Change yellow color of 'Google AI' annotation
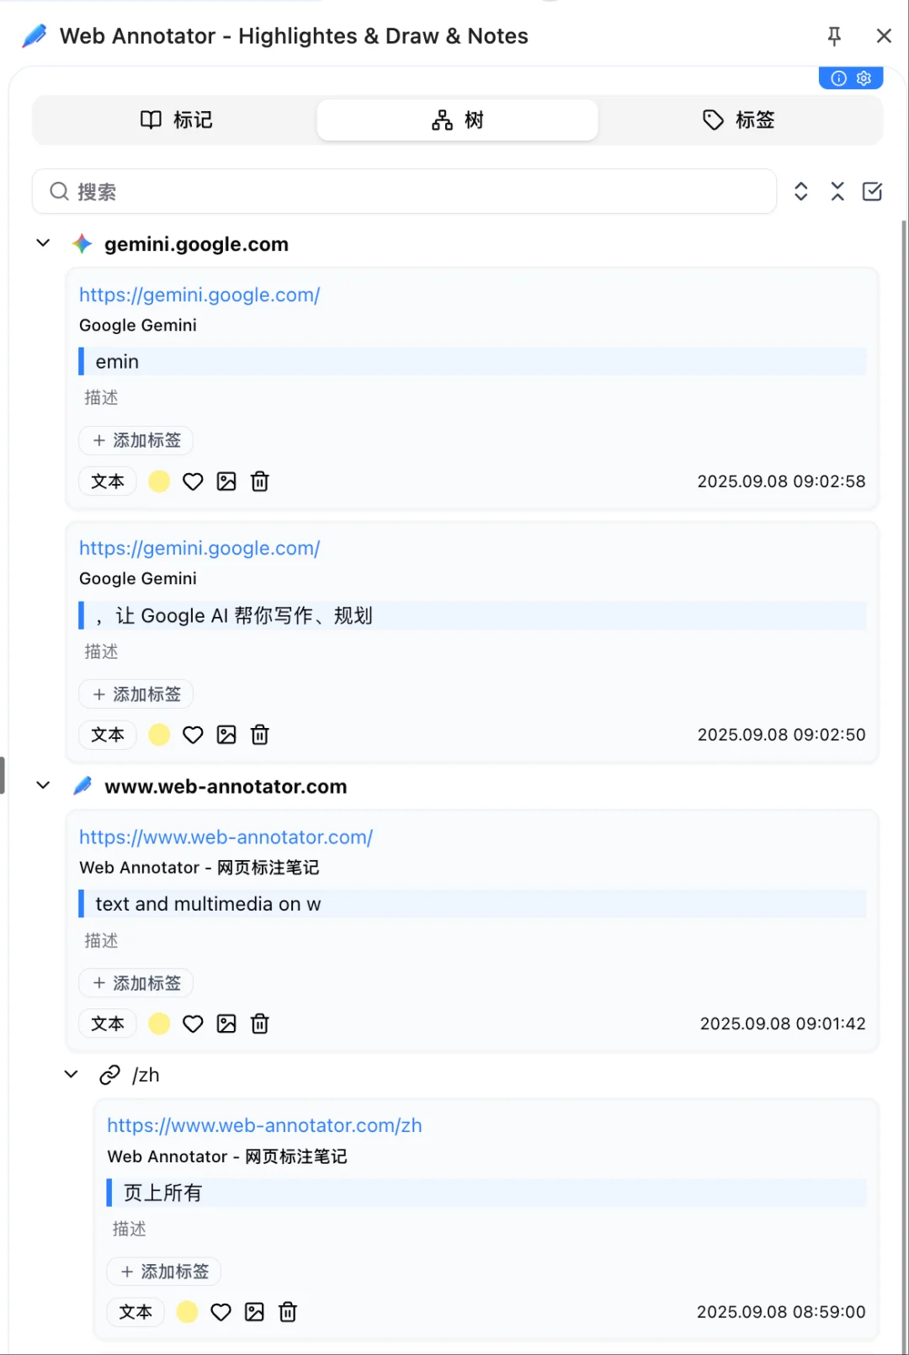Image resolution: width=909 pixels, height=1355 pixels. 159,735
